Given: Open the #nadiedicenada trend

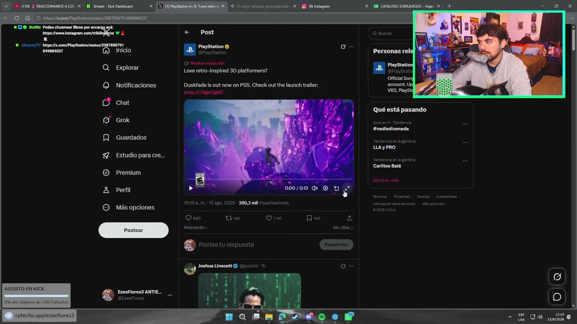Looking at the screenshot, I should 391,129.
